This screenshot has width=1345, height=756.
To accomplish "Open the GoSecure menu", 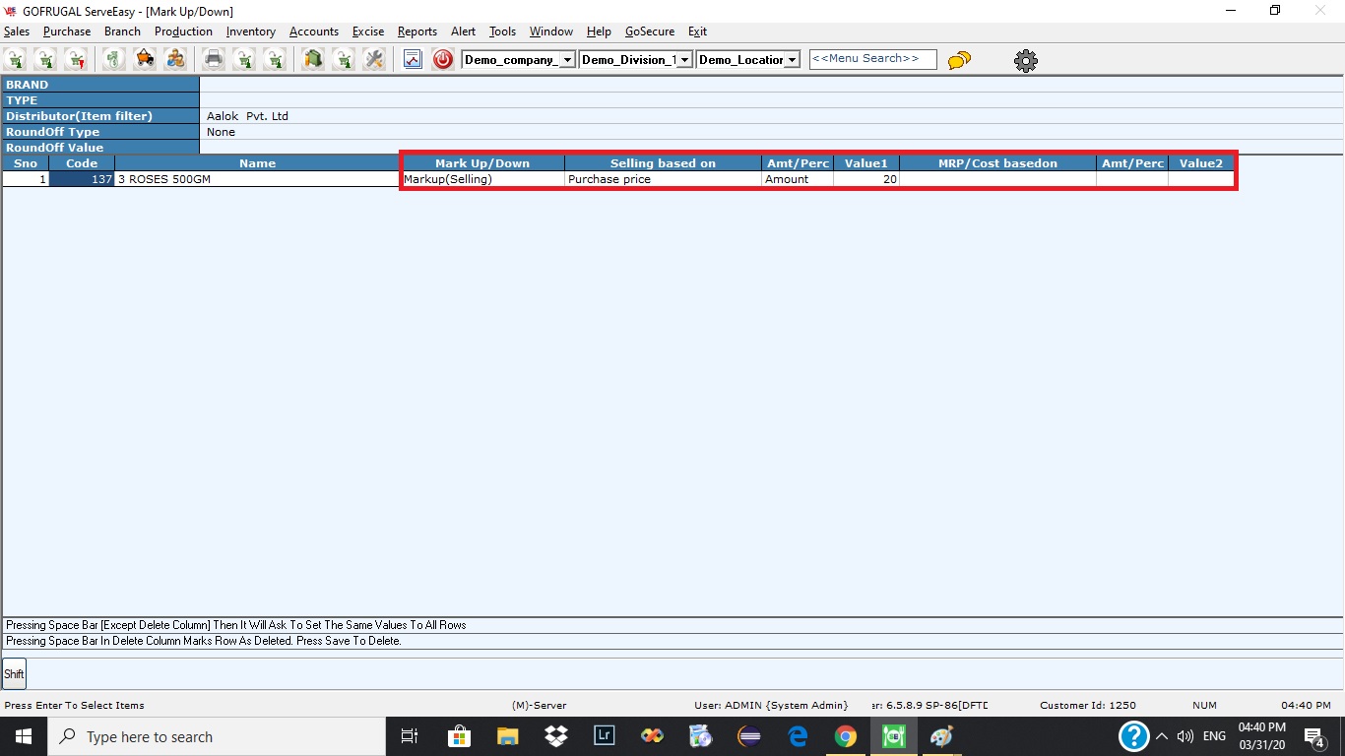I will pos(650,31).
